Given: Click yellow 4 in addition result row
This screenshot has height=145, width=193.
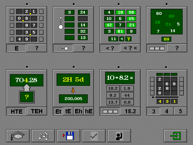Looking at the screenshot, I should pos(160,101).
